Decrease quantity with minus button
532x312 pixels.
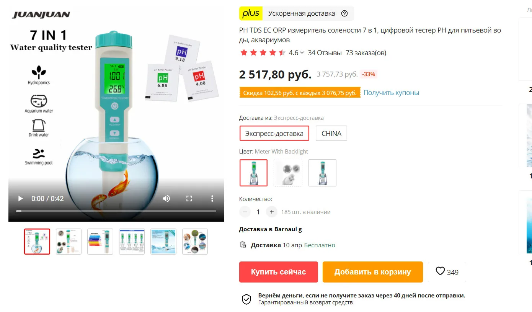[x=245, y=212]
